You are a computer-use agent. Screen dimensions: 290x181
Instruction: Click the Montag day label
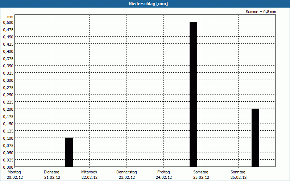click(x=14, y=172)
